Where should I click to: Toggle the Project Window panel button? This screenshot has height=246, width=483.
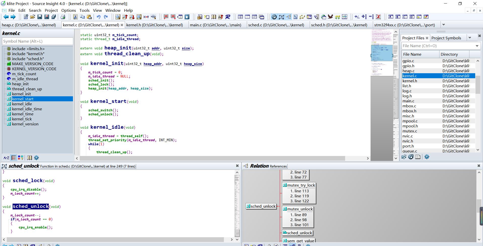pyautogui.click(x=274, y=17)
